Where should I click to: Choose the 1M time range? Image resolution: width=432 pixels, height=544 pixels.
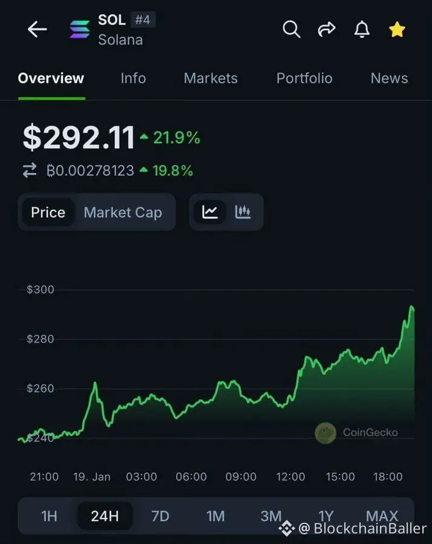(x=215, y=516)
